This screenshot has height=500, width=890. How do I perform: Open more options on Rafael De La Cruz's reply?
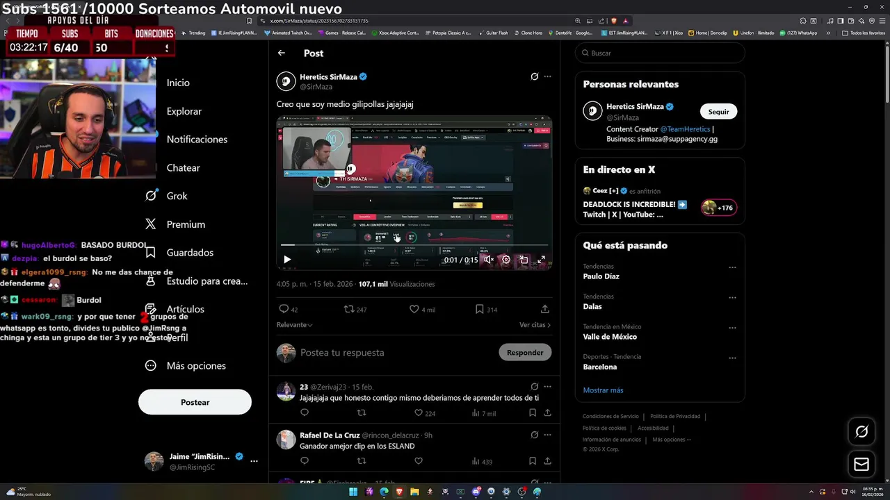(547, 435)
